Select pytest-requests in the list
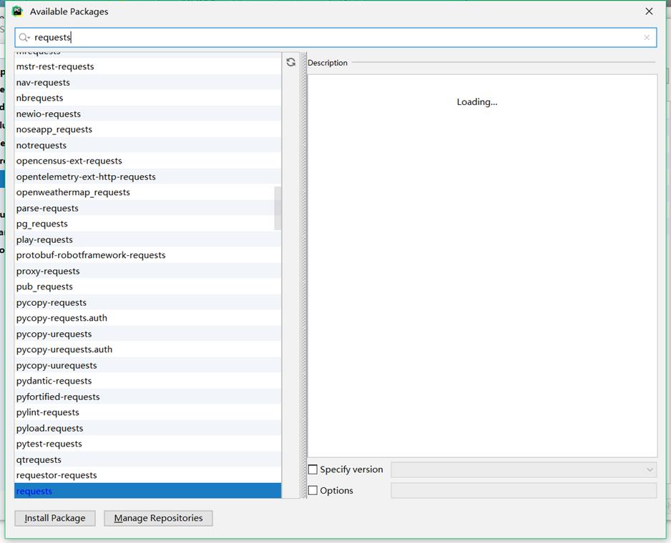The width and height of the screenshot is (671, 543). click(x=49, y=444)
